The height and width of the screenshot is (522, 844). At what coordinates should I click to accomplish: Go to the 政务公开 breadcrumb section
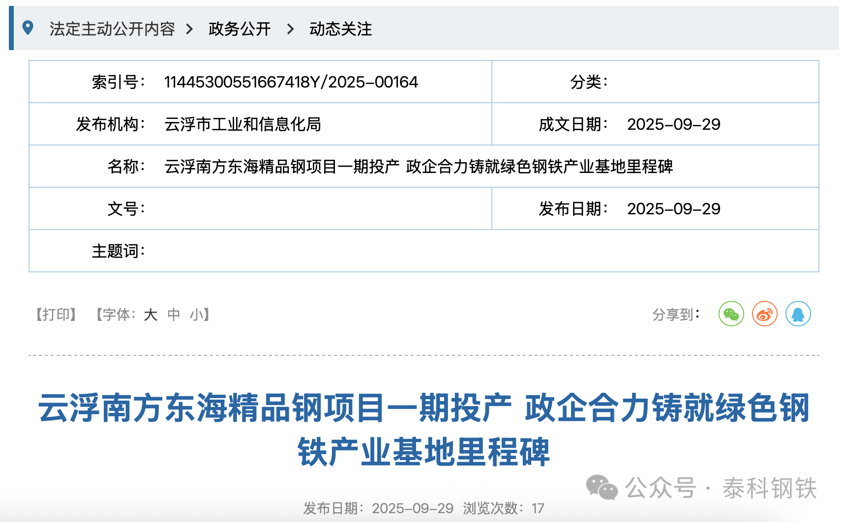pos(240,29)
